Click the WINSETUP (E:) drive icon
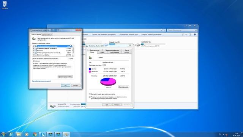The image size is (243, 137). (x=137, y=45)
